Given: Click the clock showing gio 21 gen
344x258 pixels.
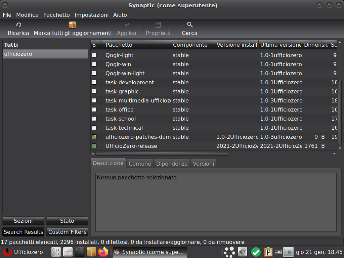Looking at the screenshot, I should point(319,252).
